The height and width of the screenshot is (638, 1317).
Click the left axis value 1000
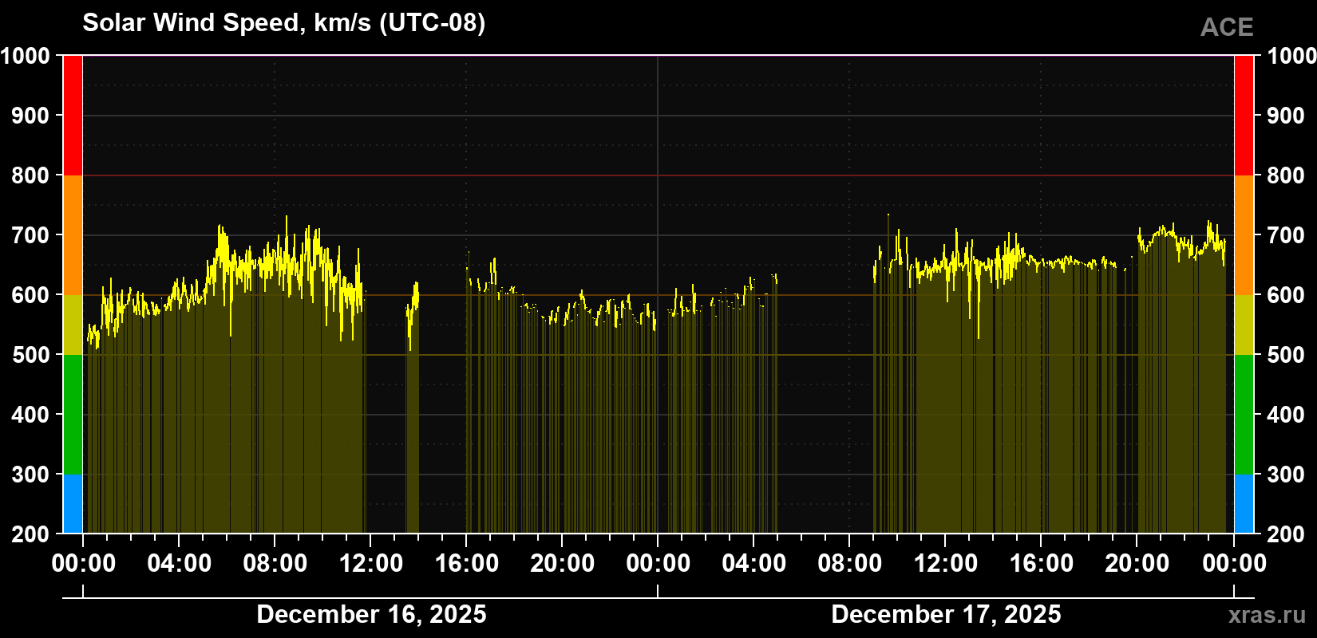pyautogui.click(x=25, y=56)
